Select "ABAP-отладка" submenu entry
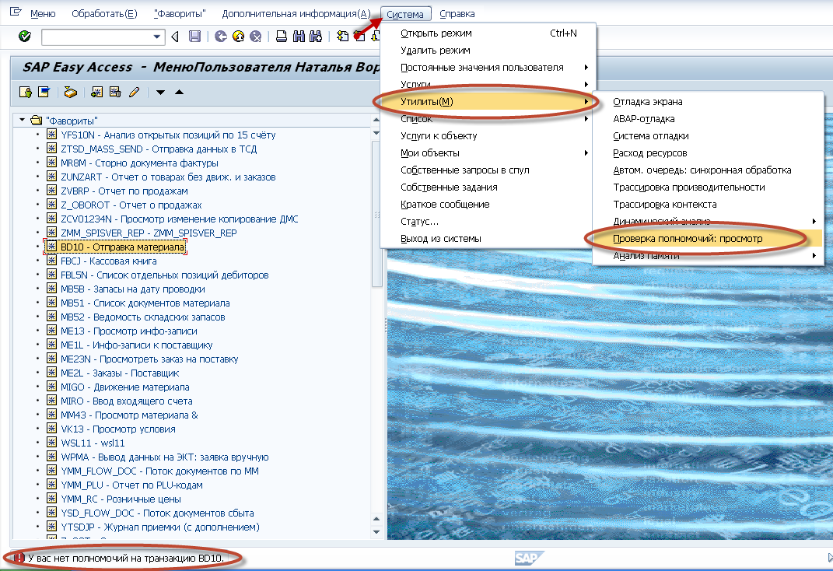Screen dimensions: 833x571 [707, 118]
